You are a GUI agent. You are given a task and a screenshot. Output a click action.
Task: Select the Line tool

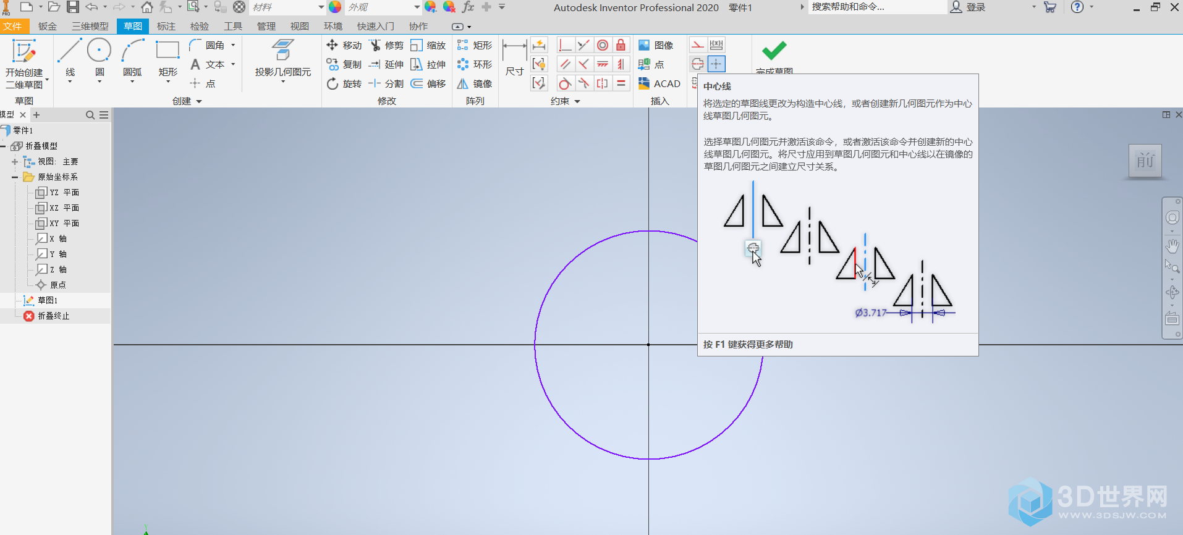point(70,60)
